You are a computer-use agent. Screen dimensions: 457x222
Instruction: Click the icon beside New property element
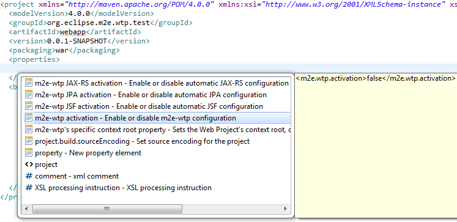(x=29, y=153)
